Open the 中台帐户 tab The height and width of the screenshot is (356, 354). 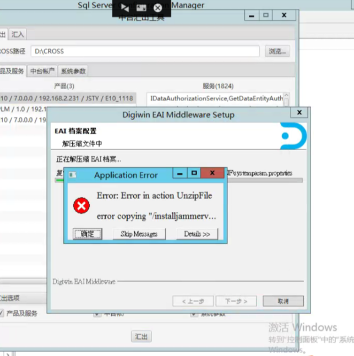point(42,71)
